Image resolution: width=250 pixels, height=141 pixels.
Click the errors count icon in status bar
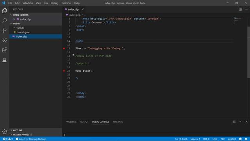(4, 139)
